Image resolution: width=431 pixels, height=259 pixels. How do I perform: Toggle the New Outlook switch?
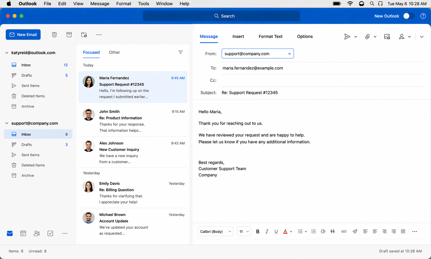tap(409, 16)
